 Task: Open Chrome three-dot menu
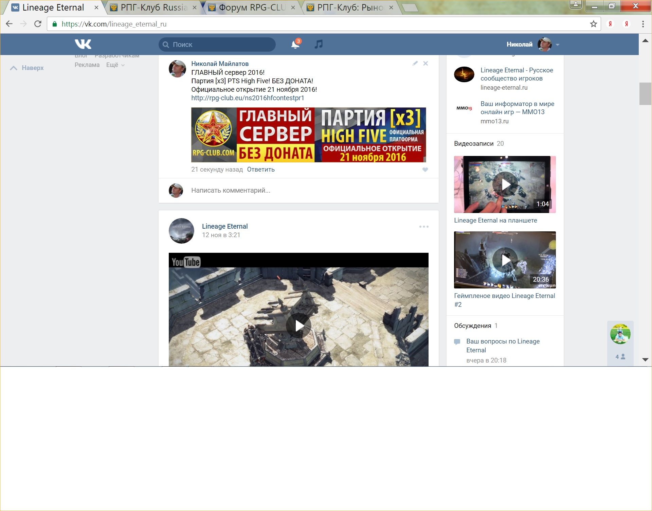pyautogui.click(x=643, y=24)
